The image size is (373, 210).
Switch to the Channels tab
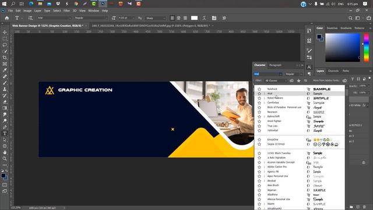[x=333, y=71]
